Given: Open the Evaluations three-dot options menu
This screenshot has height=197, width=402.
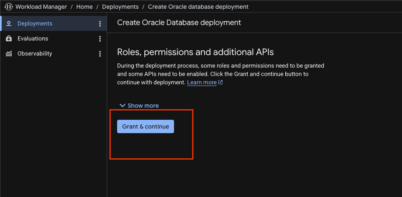Looking at the screenshot, I should pos(100,39).
